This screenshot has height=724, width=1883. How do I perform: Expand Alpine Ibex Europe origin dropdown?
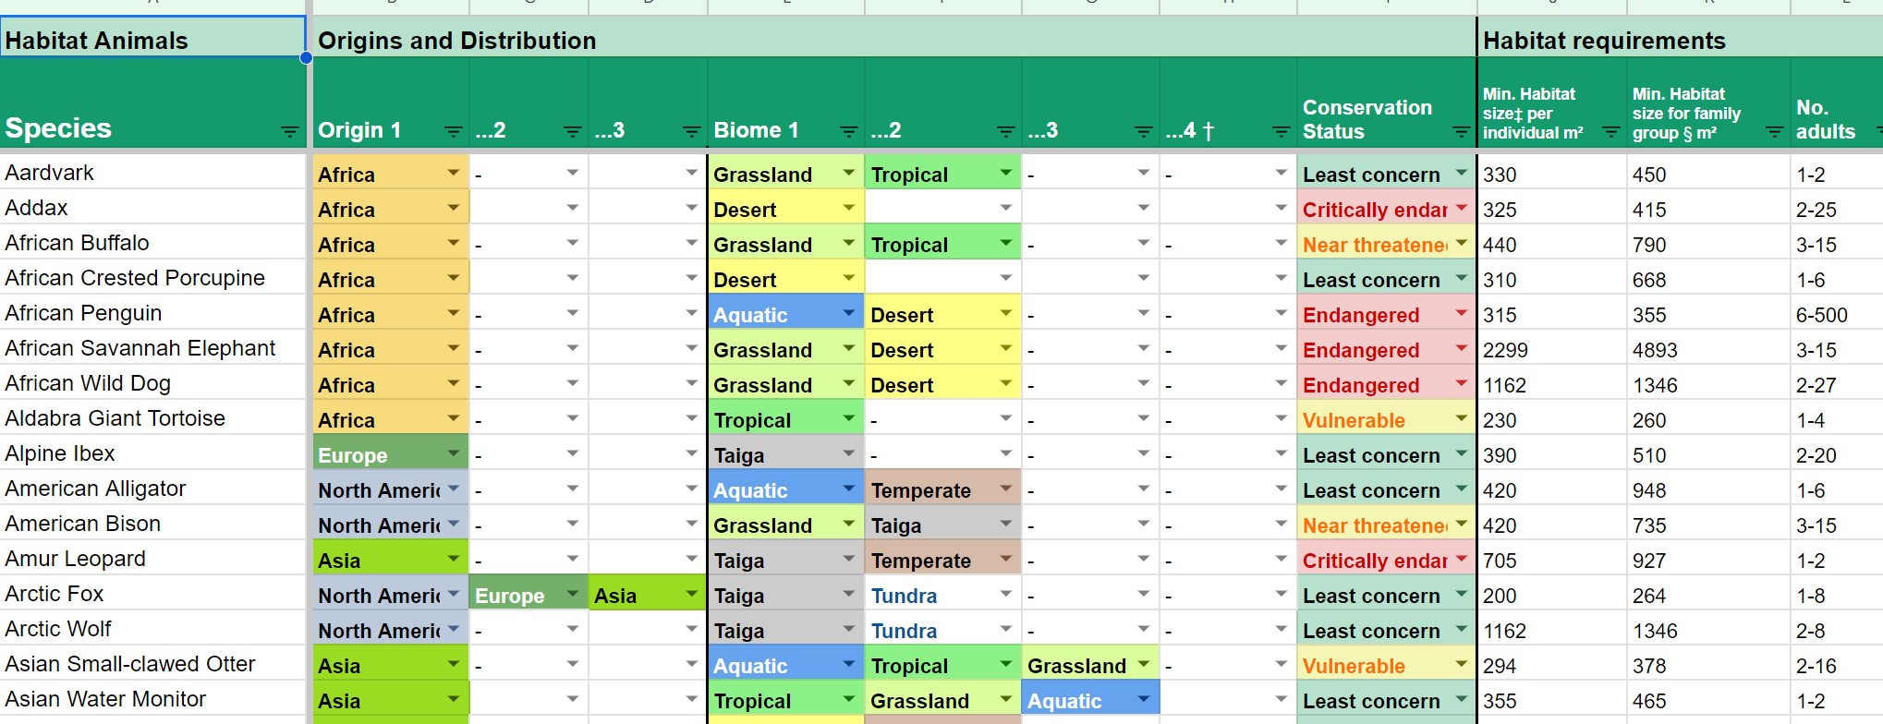pyautogui.click(x=453, y=453)
